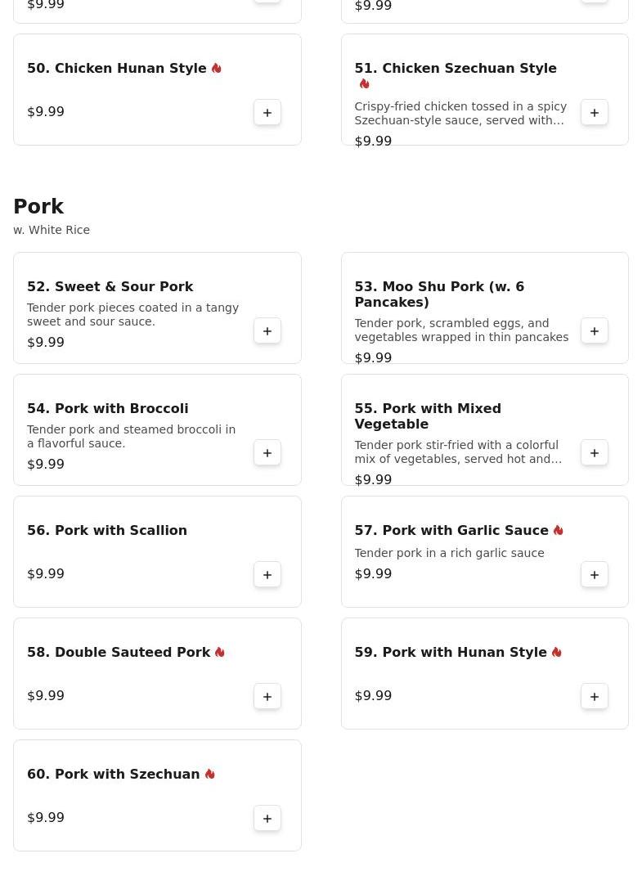Click spicy flame icon on Chicken Hunan Style
642x894 pixels.
click(217, 69)
